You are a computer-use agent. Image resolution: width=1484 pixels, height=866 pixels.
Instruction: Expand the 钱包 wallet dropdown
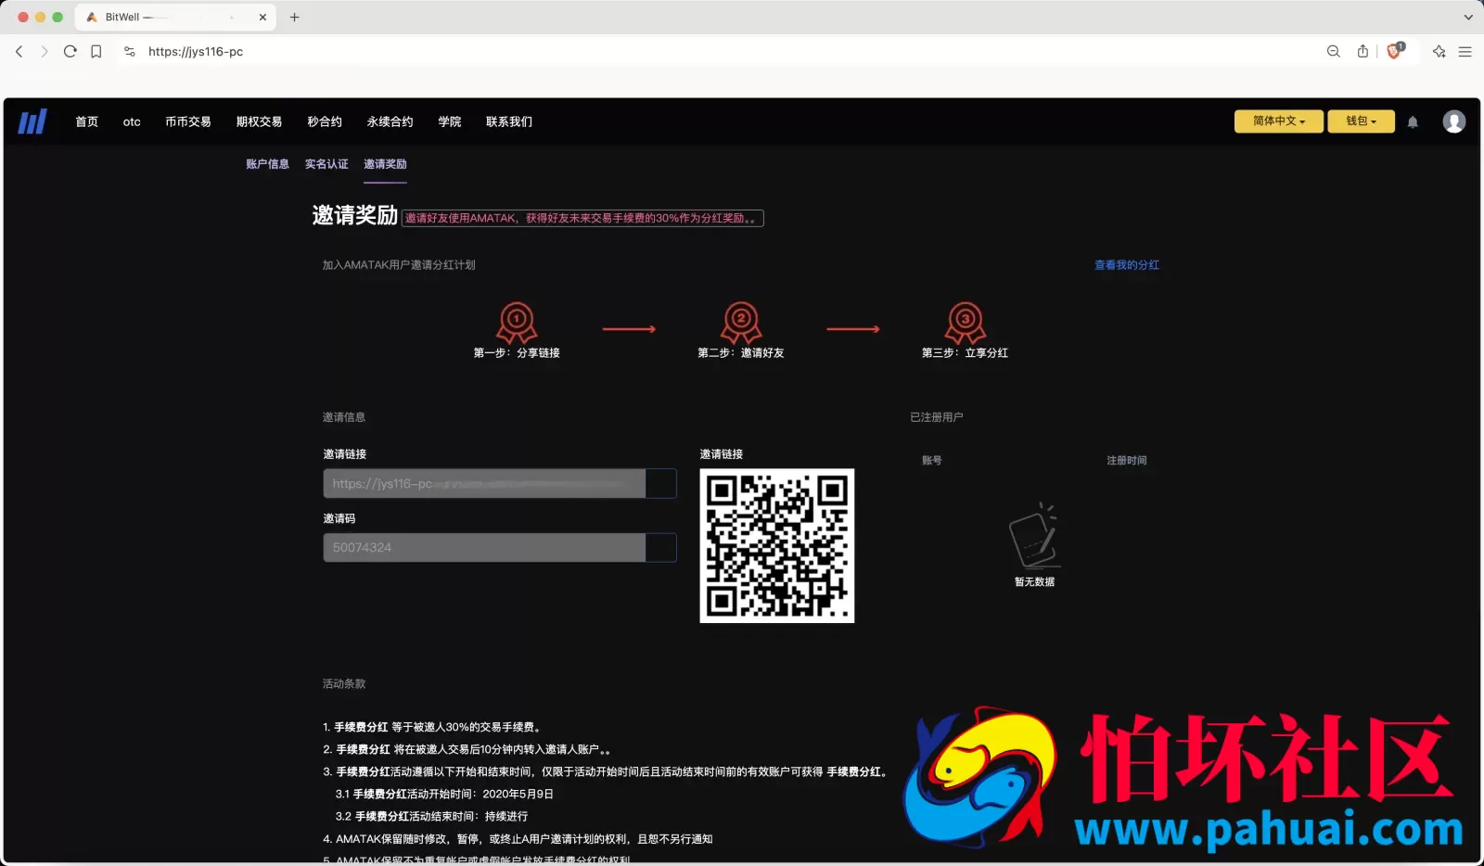[x=1361, y=121]
